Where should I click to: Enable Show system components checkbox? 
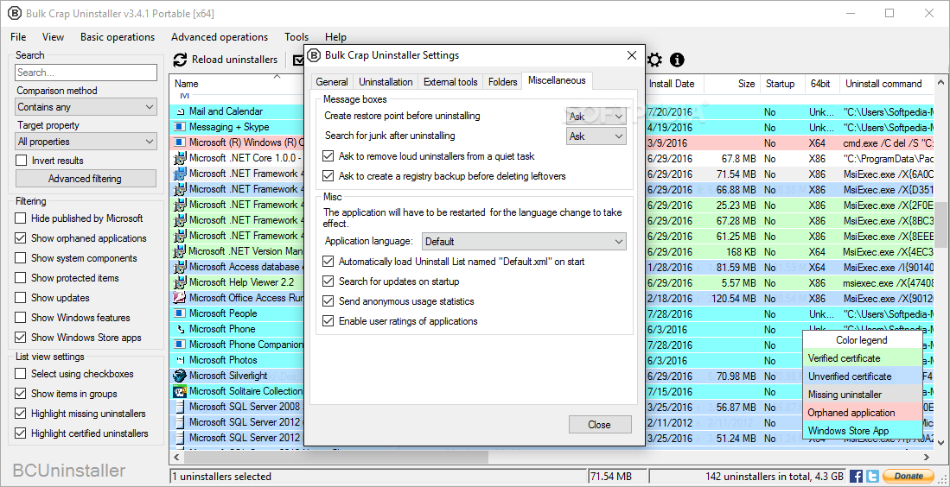point(21,258)
